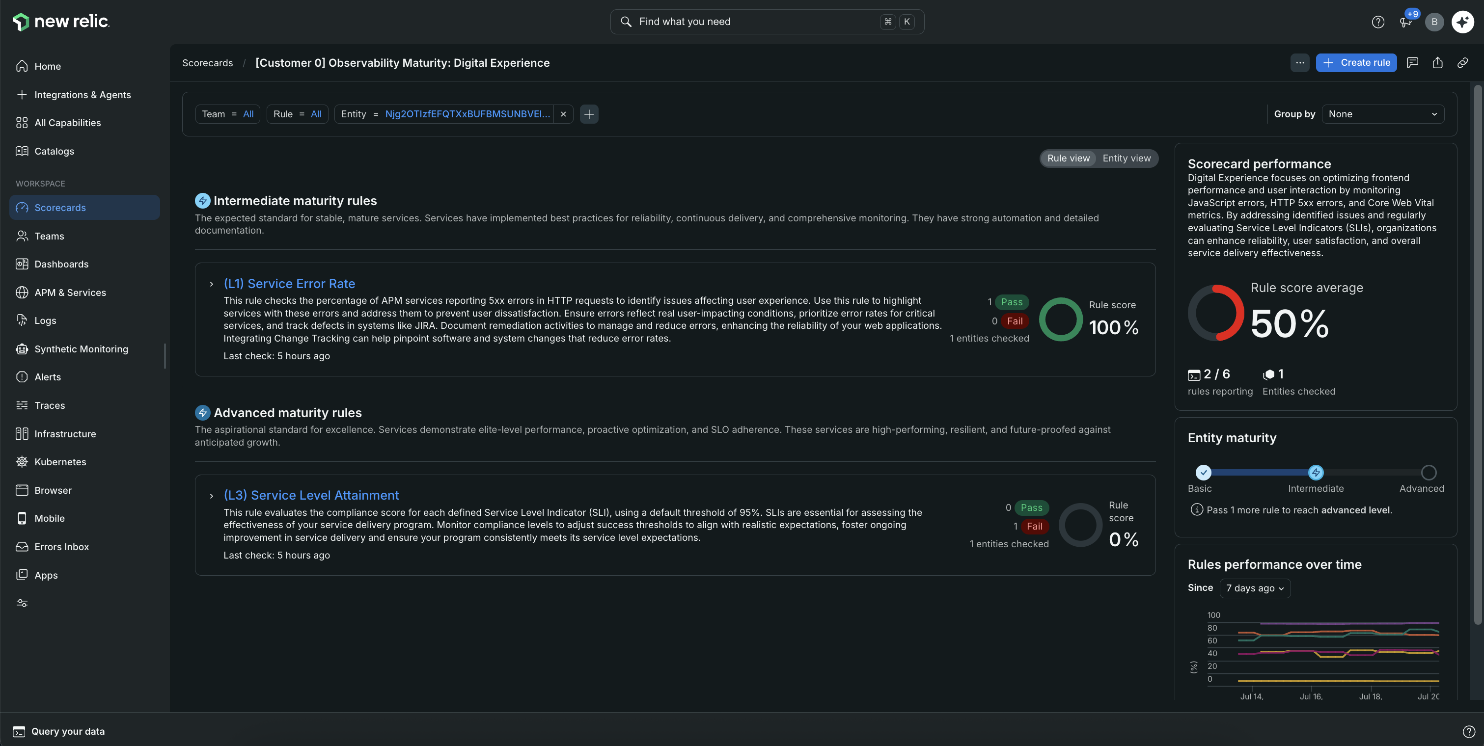This screenshot has height=746, width=1484.
Task: Click the page vertical scrollbar
Action: pos(1478,354)
